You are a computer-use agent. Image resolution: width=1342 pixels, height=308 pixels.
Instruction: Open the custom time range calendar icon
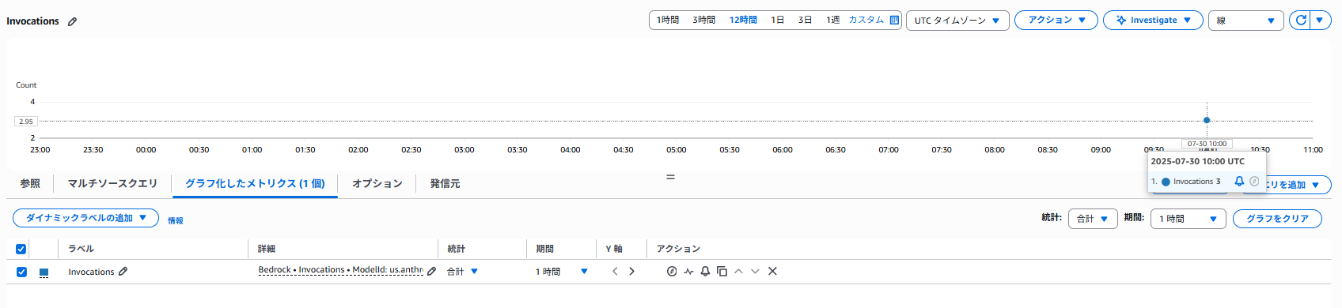(894, 20)
